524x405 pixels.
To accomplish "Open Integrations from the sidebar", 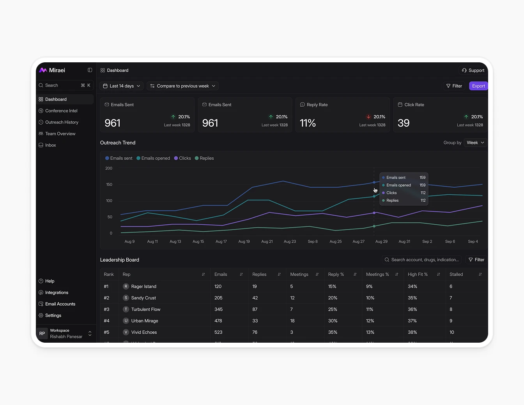I will coord(57,292).
